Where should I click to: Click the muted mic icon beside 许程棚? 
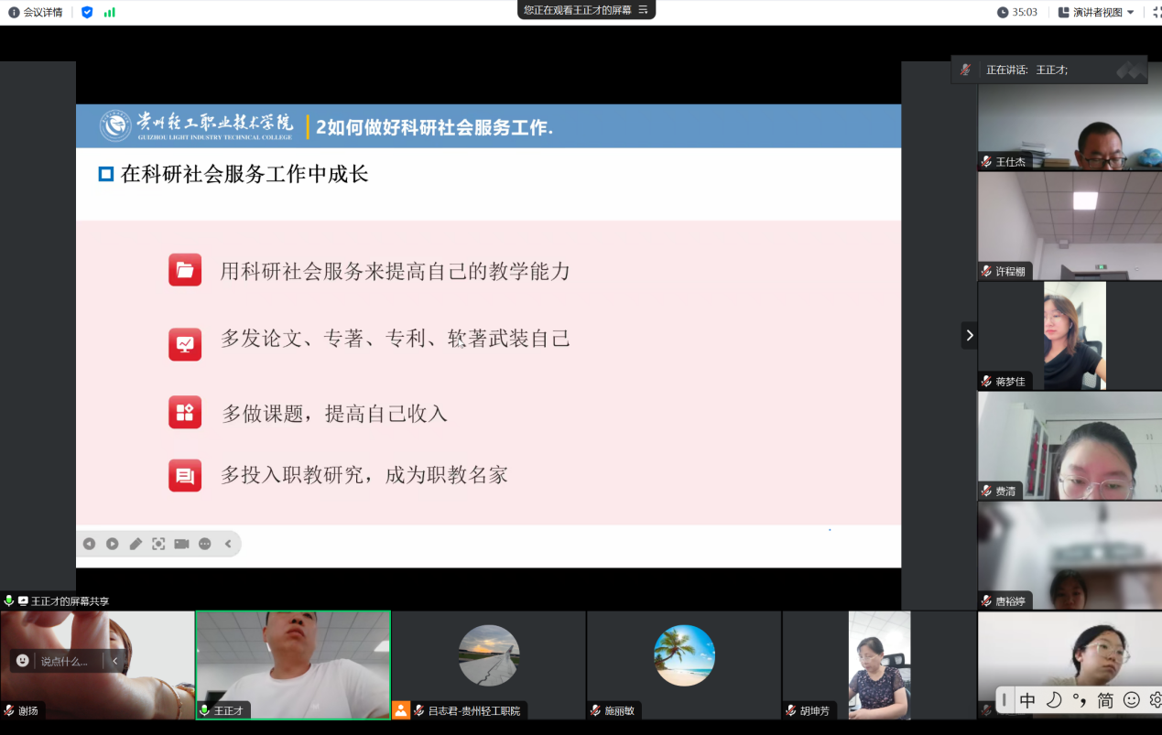point(986,271)
